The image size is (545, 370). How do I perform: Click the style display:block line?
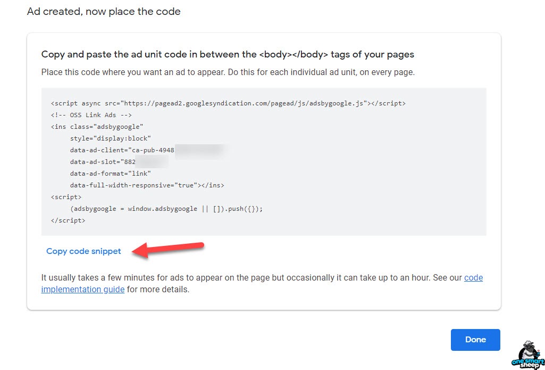pos(110,138)
